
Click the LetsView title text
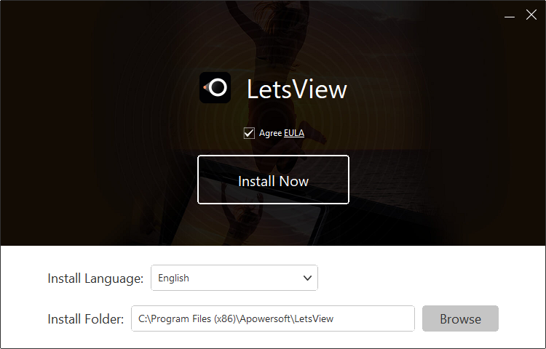(x=297, y=89)
